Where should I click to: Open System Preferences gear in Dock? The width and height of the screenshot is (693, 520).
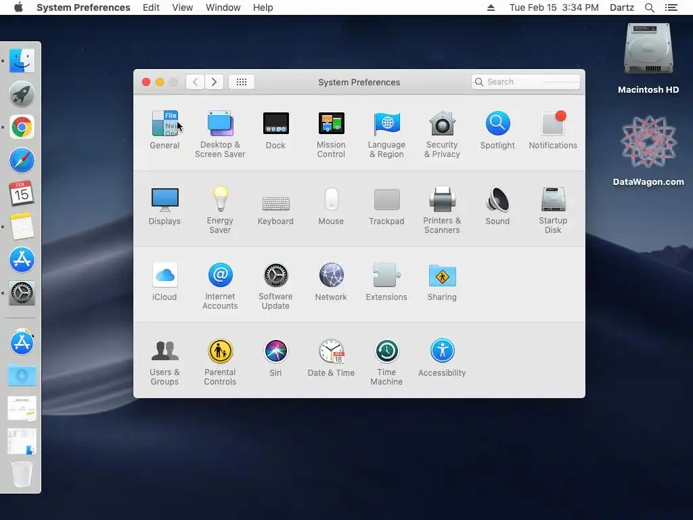click(22, 292)
